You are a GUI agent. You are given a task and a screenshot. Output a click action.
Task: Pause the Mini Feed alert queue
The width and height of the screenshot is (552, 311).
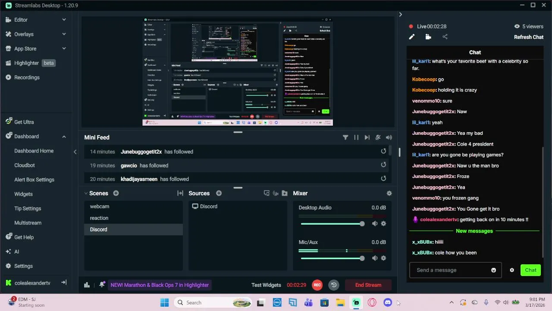point(356,137)
